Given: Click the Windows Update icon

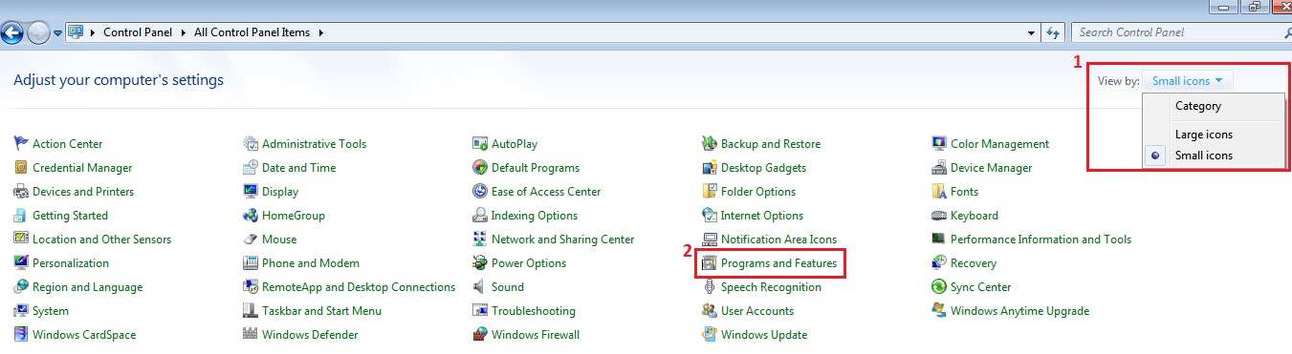Looking at the screenshot, I should (710, 335).
